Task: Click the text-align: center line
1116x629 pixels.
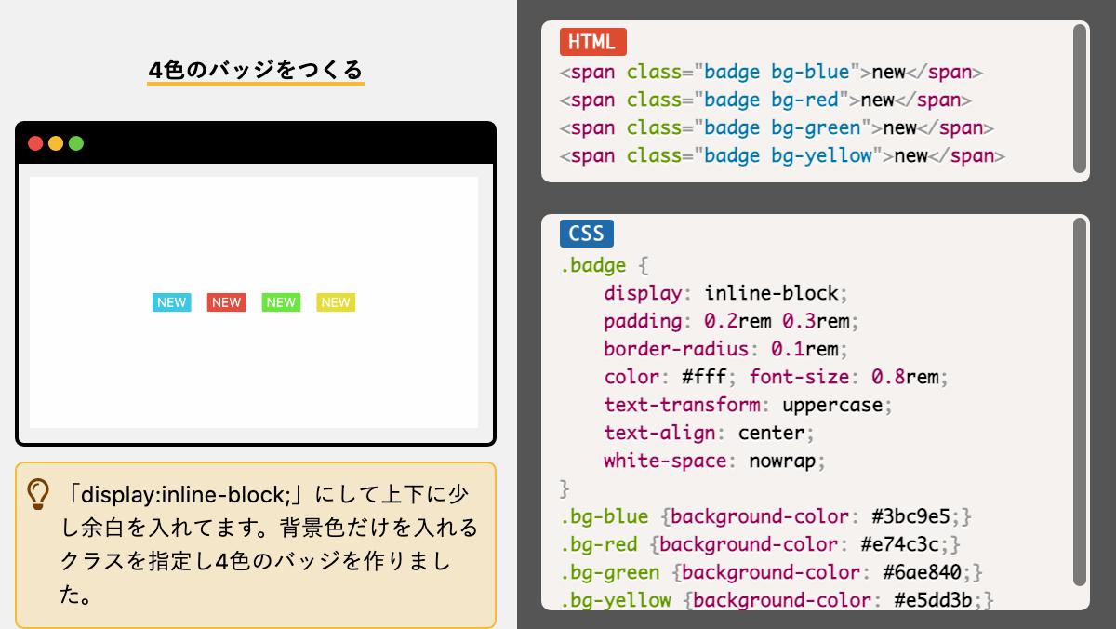Action: point(710,434)
